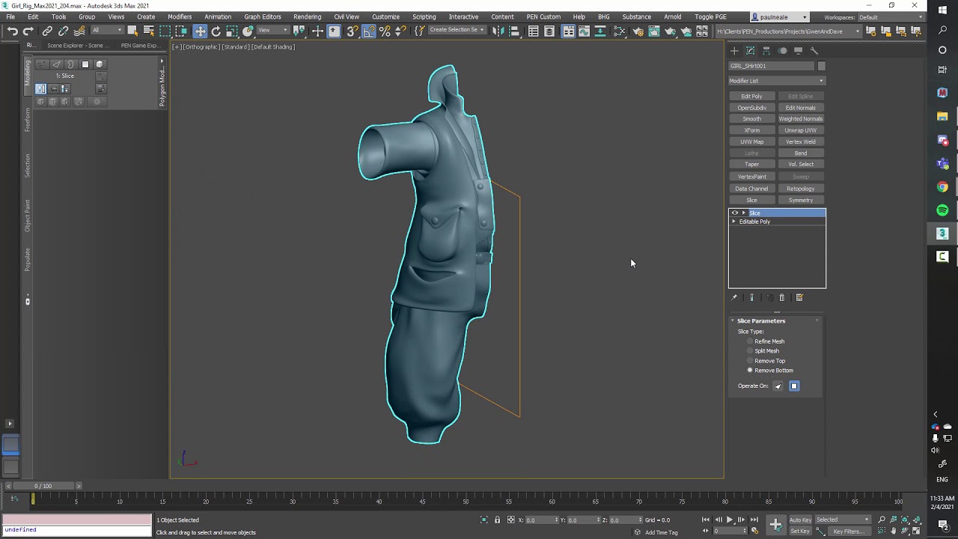Activate the Select Object tool

pyautogui.click(x=132, y=31)
